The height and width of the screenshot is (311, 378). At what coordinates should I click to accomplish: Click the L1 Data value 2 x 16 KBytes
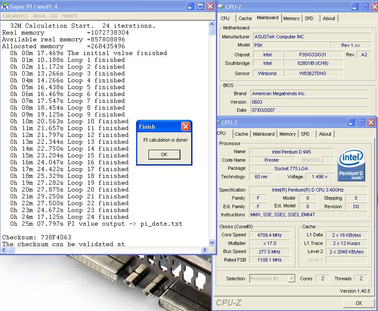point(346,235)
